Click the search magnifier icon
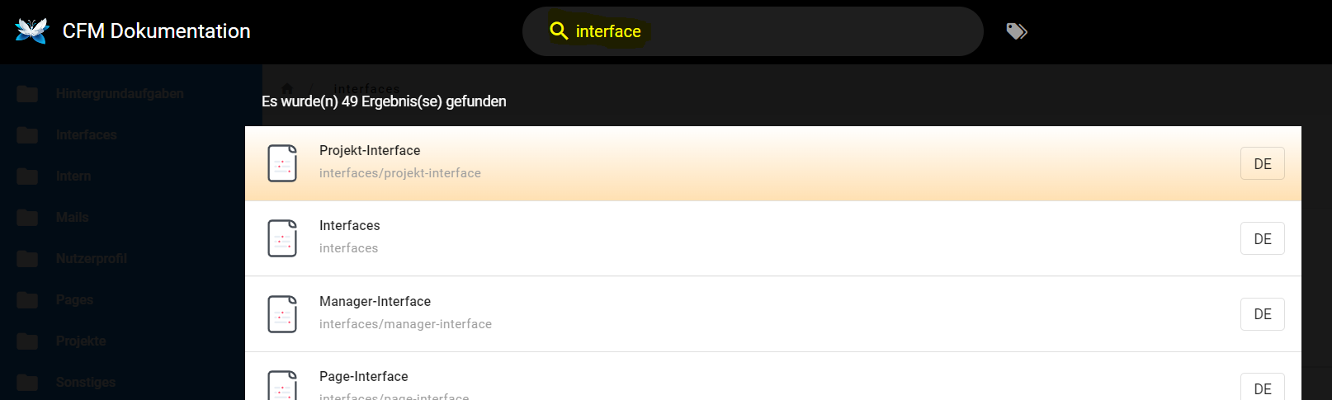Image resolution: width=1332 pixels, height=400 pixels. [x=559, y=31]
